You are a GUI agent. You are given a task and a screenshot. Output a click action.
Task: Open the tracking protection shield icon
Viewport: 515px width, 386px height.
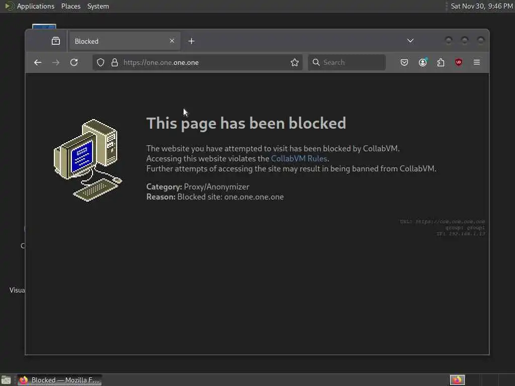(101, 62)
